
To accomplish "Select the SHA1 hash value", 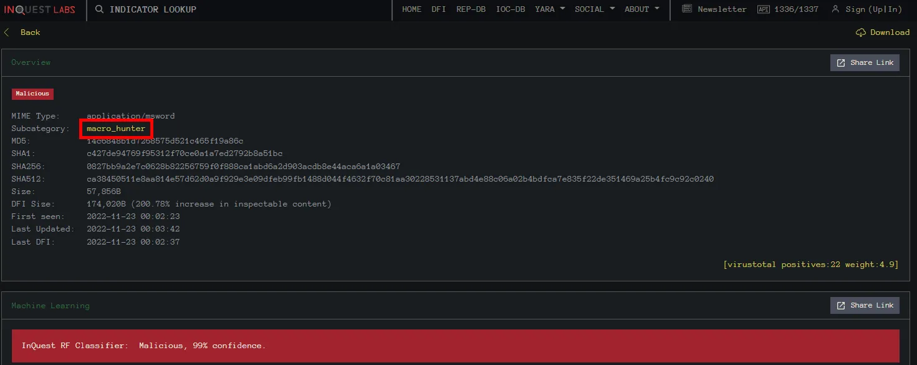I will (x=185, y=153).
